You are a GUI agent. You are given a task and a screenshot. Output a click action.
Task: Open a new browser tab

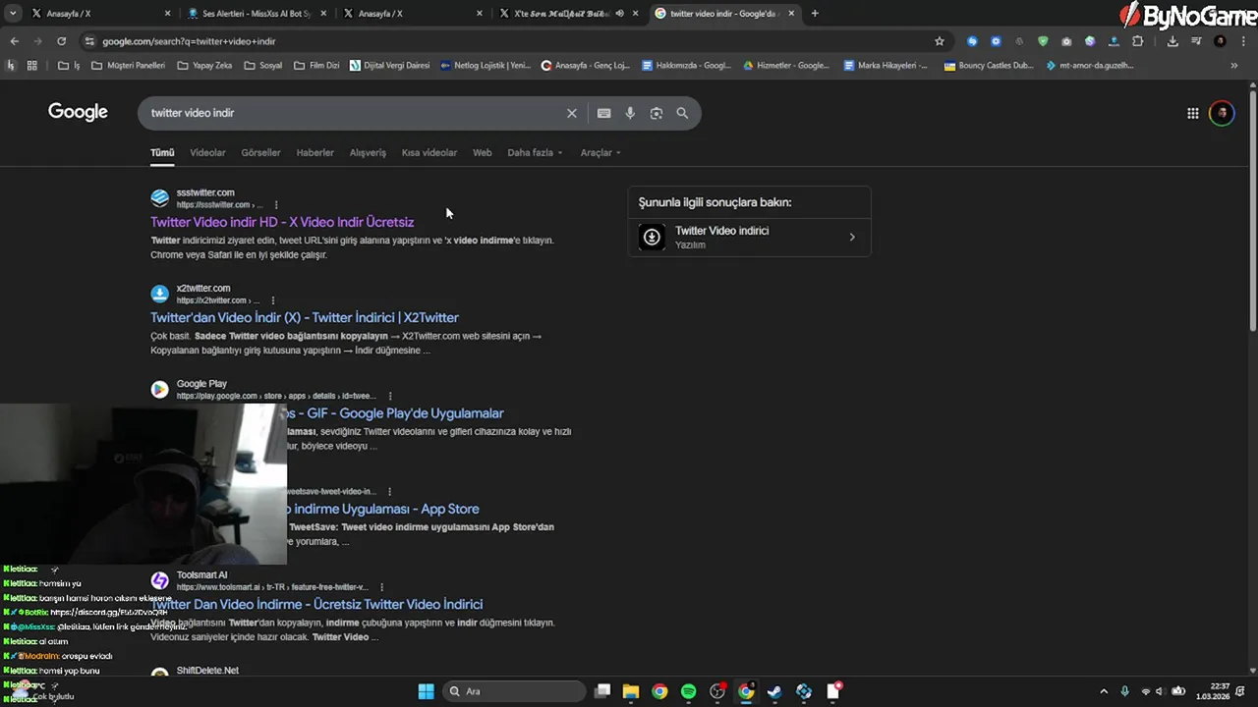(x=815, y=13)
